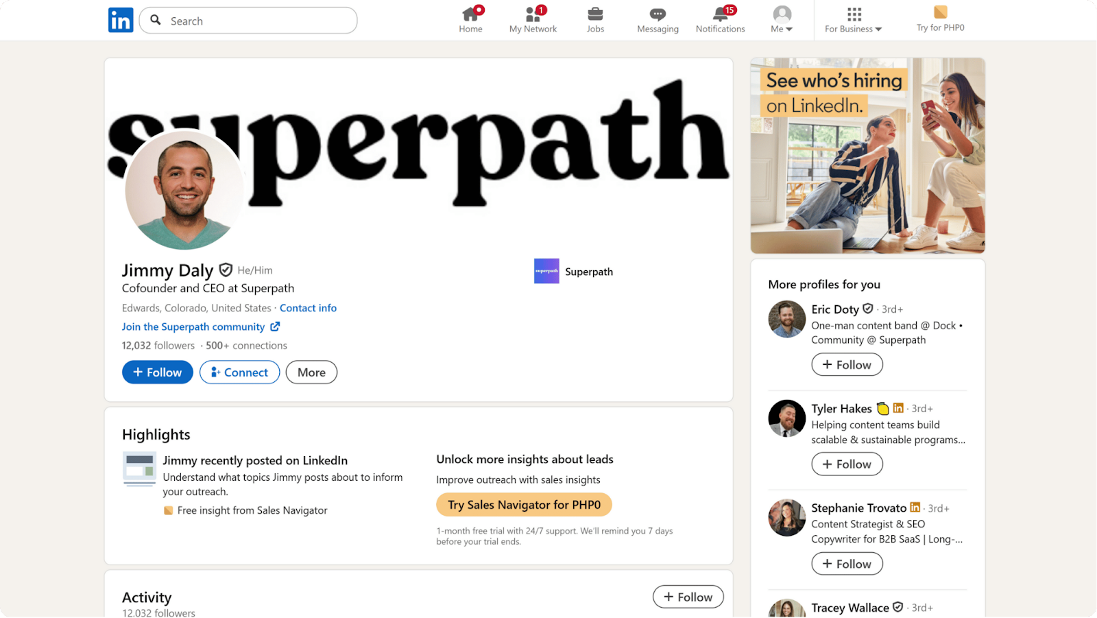This screenshot has height=618, width=1097.
Task: Open My Network icon
Action: coord(533,14)
